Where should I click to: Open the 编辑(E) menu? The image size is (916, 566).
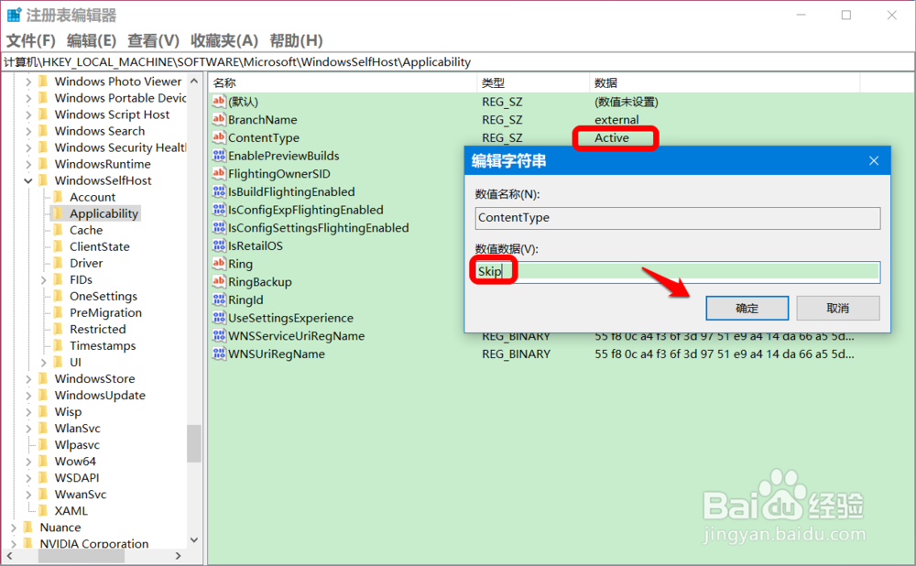(91, 40)
